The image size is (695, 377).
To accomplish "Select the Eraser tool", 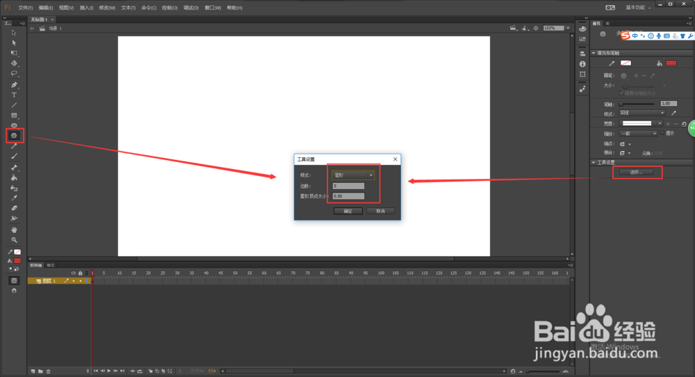I will (x=14, y=208).
